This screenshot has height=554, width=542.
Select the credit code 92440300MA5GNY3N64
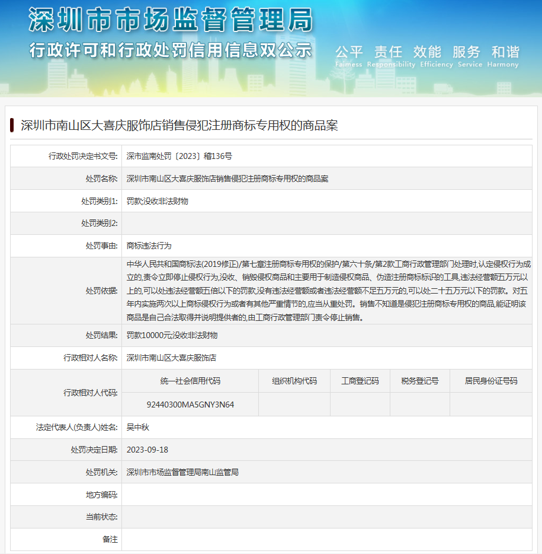pos(190,405)
